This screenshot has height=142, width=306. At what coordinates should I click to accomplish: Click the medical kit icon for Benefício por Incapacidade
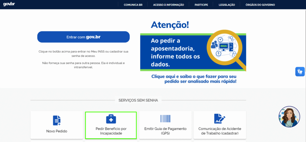(x=111, y=119)
